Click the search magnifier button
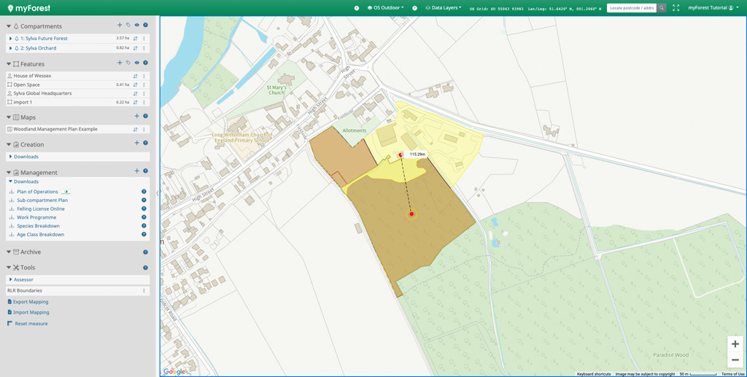 662,8
